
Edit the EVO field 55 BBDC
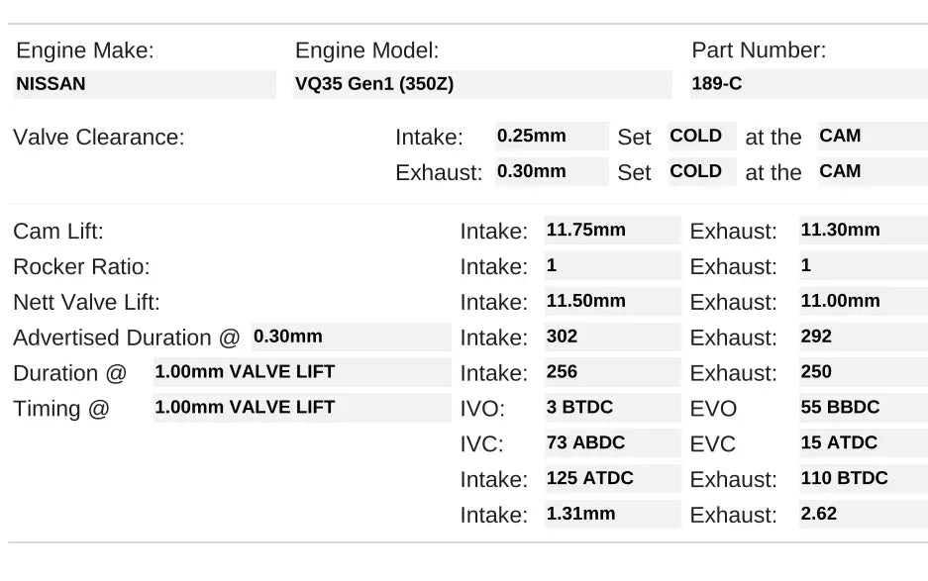point(863,408)
